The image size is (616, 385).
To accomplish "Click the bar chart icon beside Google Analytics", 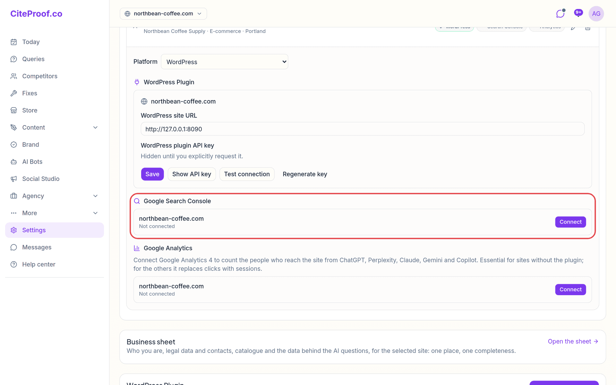I will click(x=137, y=248).
